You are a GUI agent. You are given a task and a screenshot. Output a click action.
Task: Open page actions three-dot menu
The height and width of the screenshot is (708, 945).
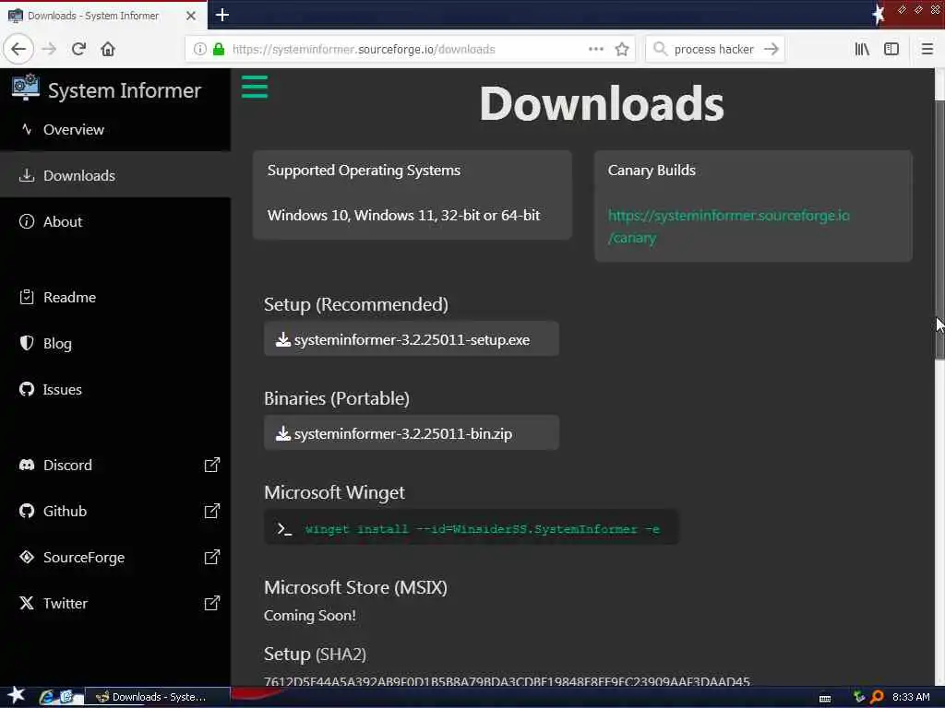click(x=596, y=50)
